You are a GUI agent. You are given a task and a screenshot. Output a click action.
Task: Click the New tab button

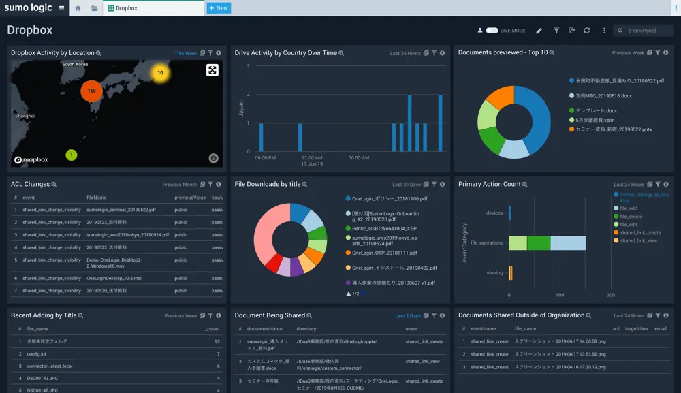[x=219, y=8]
